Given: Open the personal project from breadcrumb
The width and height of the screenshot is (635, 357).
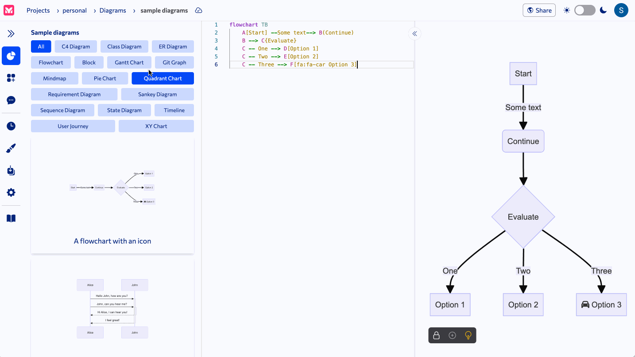Looking at the screenshot, I should (x=74, y=10).
